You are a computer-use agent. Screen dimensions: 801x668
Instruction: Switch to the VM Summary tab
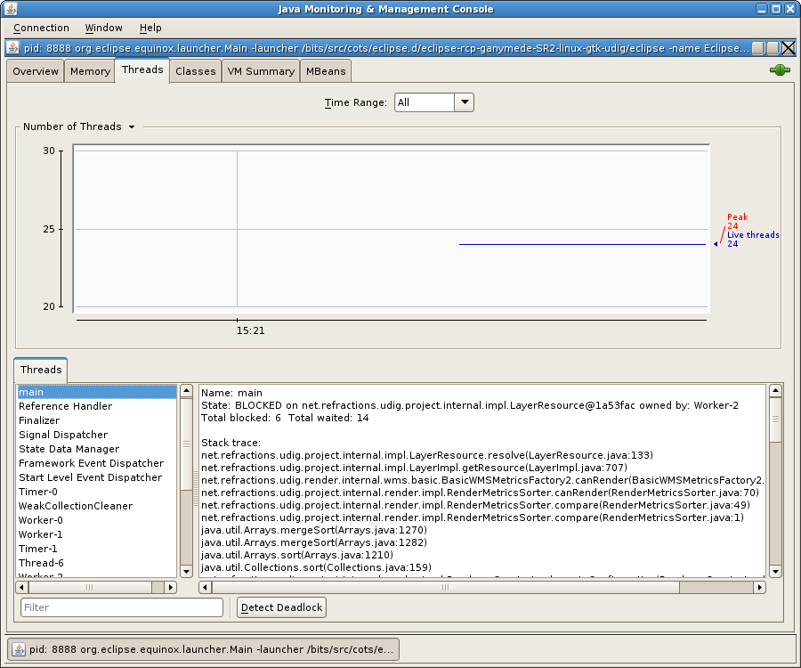coord(261,71)
